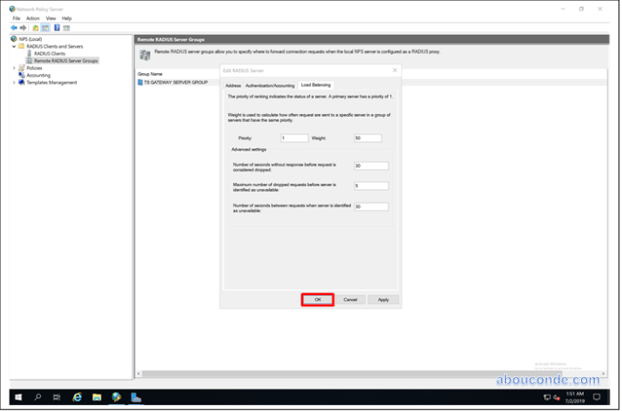This screenshot has height=411, width=622.
Task: Open the Action menu
Action: tap(32, 17)
